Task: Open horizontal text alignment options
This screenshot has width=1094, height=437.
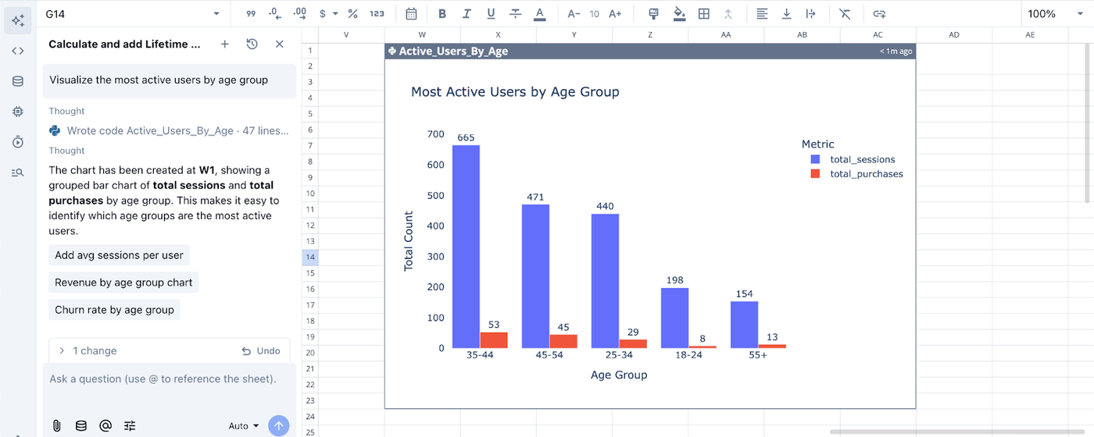Action: [762, 14]
